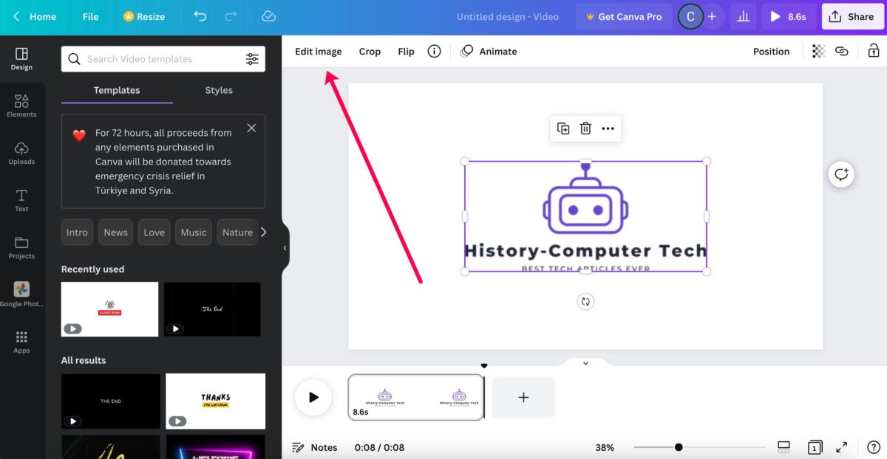Dismiss the donation notice banner
The height and width of the screenshot is (459, 887).
[x=251, y=128]
